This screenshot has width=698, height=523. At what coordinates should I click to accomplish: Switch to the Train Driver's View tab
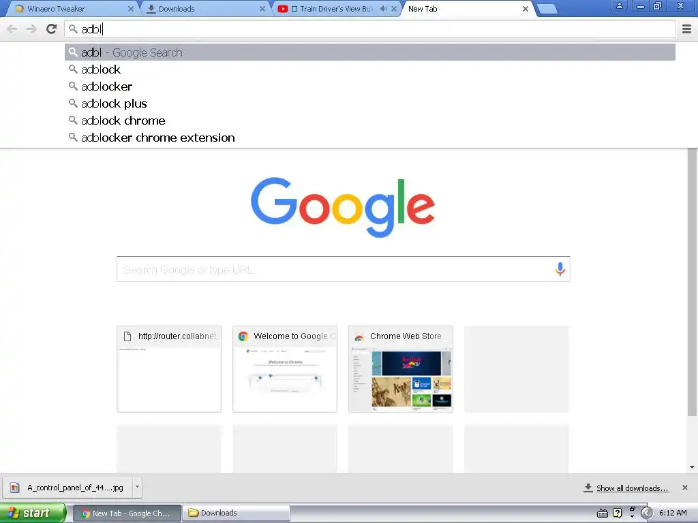click(x=335, y=8)
